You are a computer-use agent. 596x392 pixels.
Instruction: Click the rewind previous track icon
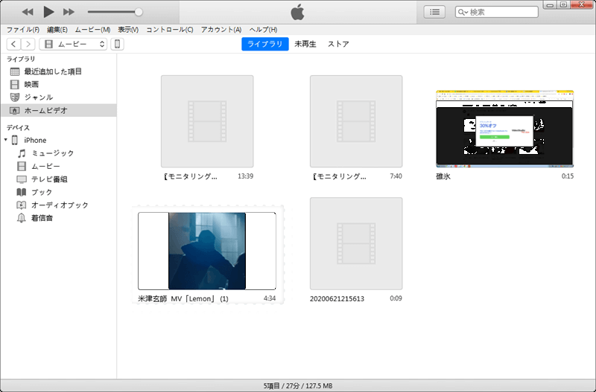(28, 12)
